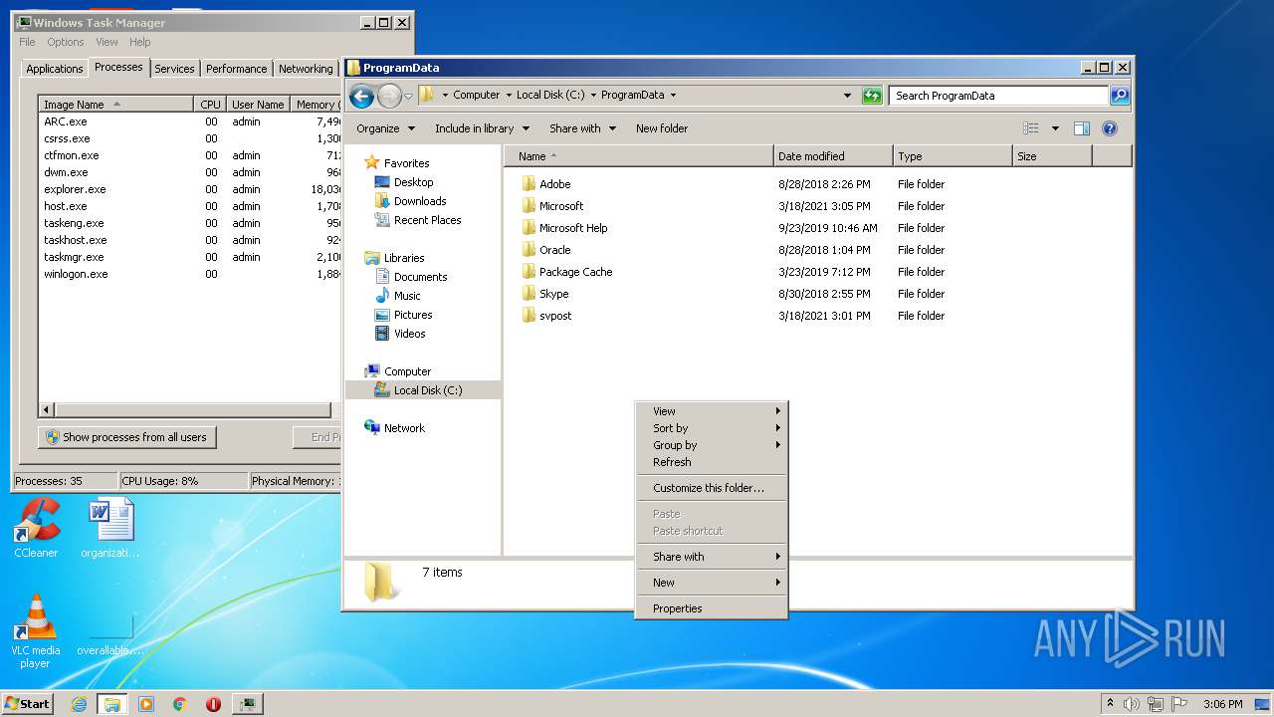Open the Organize dropdown menu
1274x717 pixels.
385,128
